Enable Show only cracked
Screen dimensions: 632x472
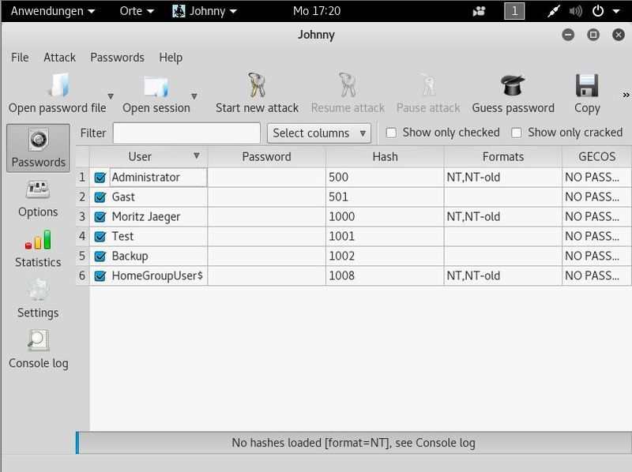click(x=517, y=133)
